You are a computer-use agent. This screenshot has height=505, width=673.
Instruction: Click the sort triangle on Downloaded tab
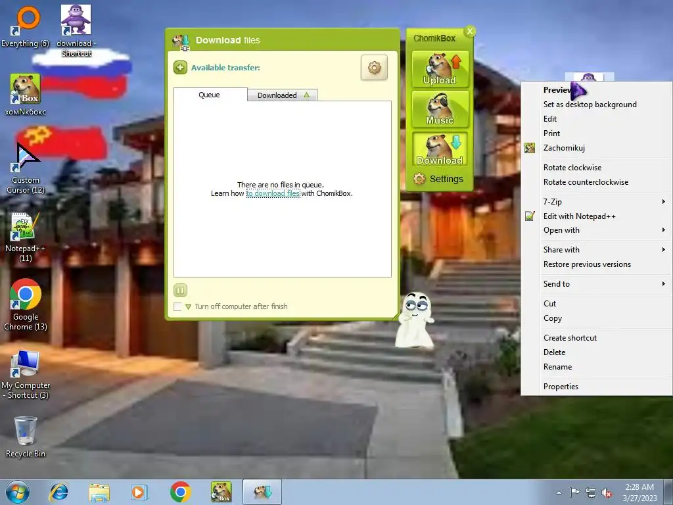(306, 95)
